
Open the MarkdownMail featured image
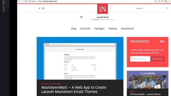(x=80, y=58)
